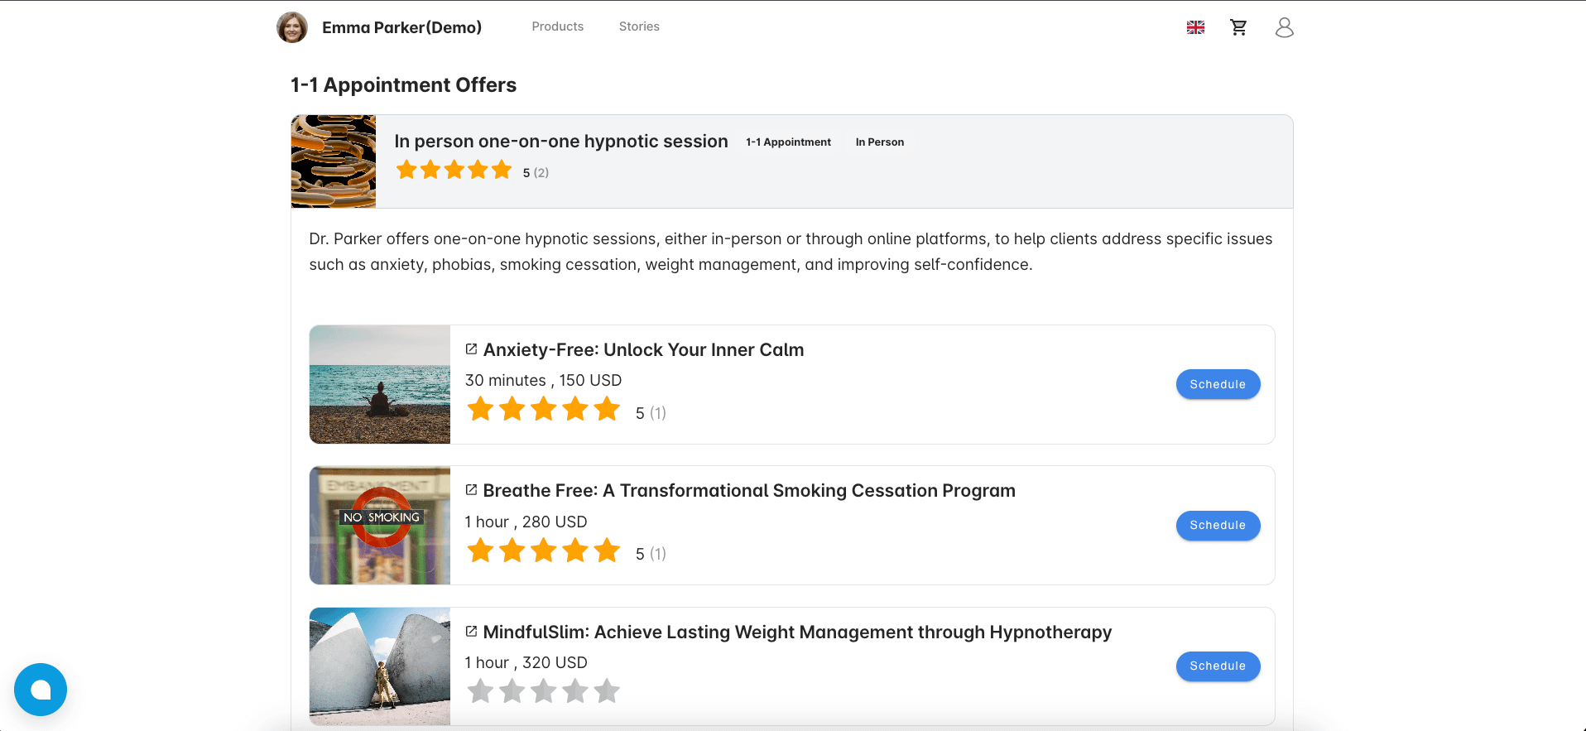Open the UK flag language selector
This screenshot has height=731, width=1586.
tap(1195, 27)
